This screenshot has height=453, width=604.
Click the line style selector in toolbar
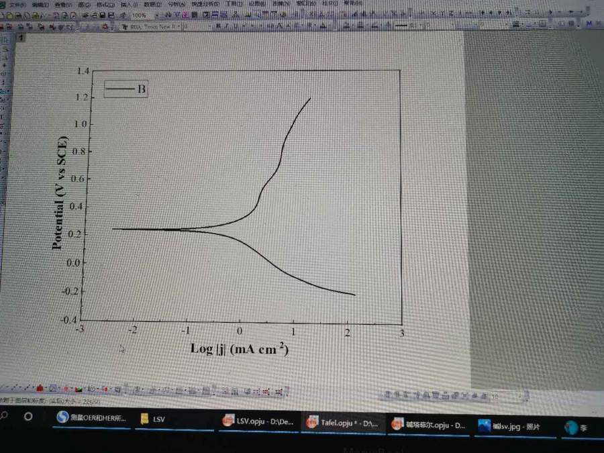403,26
